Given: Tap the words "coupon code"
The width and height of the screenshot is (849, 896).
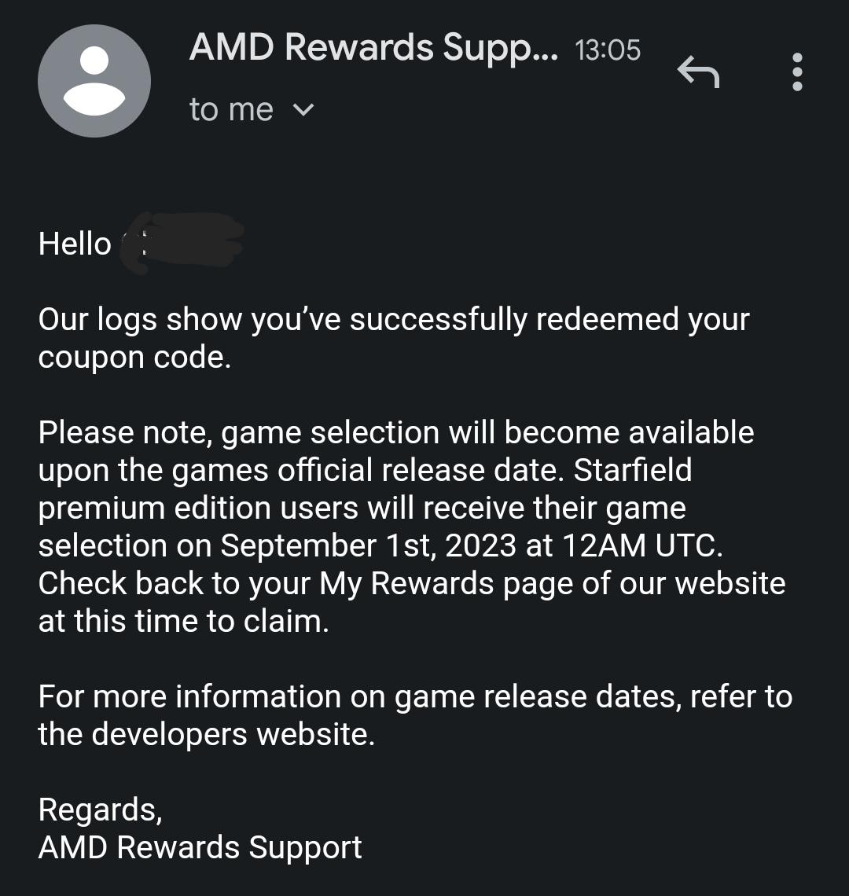Looking at the screenshot, I should click(x=134, y=357).
